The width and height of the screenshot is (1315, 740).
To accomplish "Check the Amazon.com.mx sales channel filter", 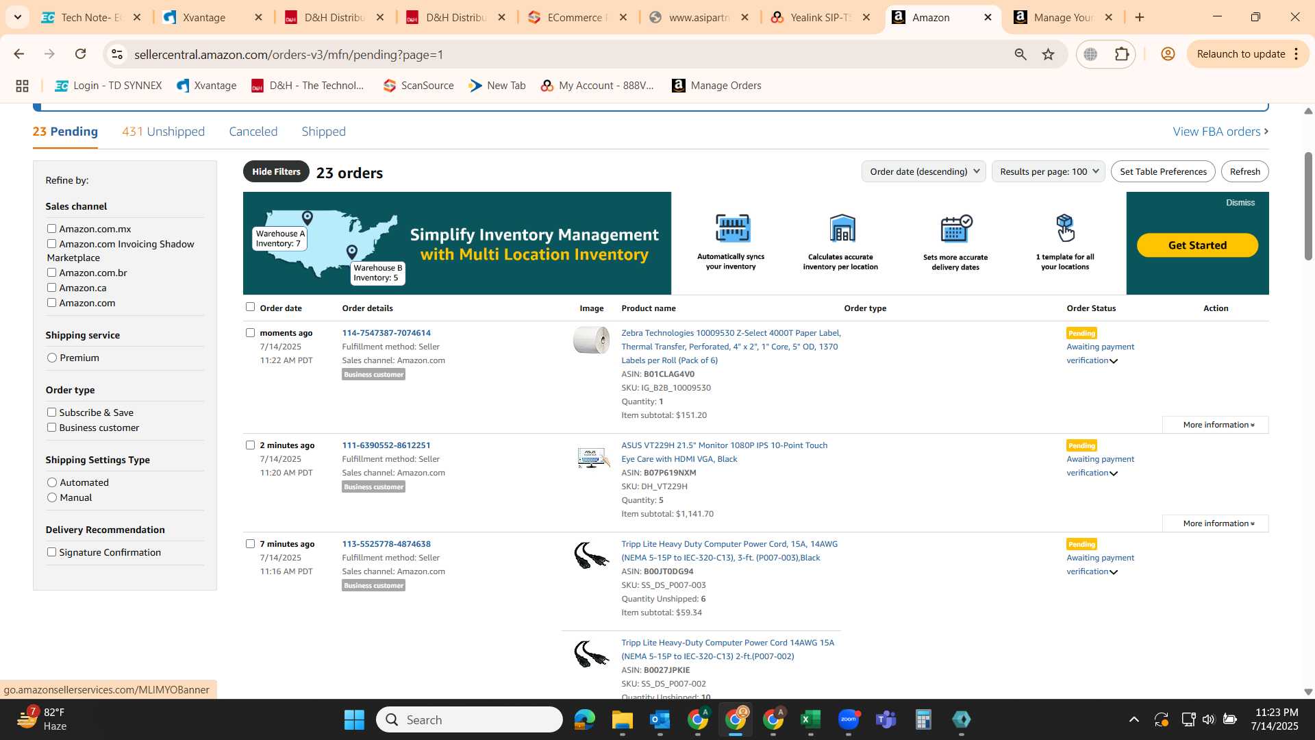I will click(x=51, y=228).
